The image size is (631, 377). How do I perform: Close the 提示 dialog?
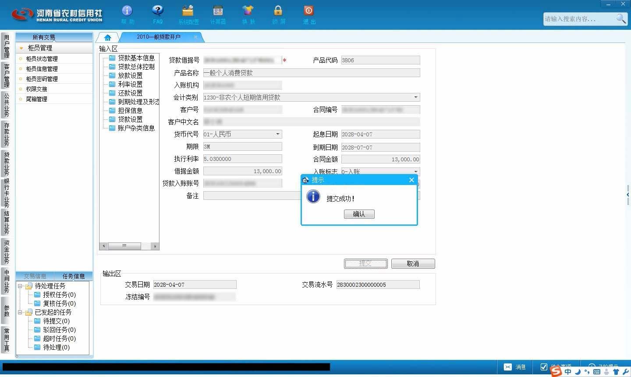(411, 180)
